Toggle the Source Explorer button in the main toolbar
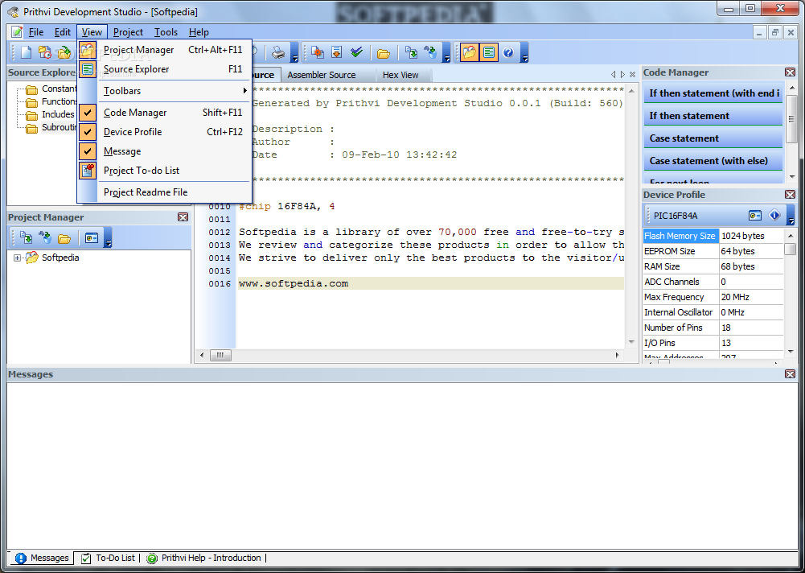This screenshot has width=805, height=573. point(489,52)
